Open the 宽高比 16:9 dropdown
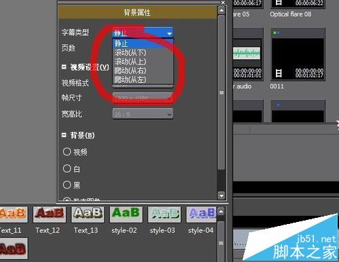Viewport: 339px width, 262px height. [x=143, y=114]
